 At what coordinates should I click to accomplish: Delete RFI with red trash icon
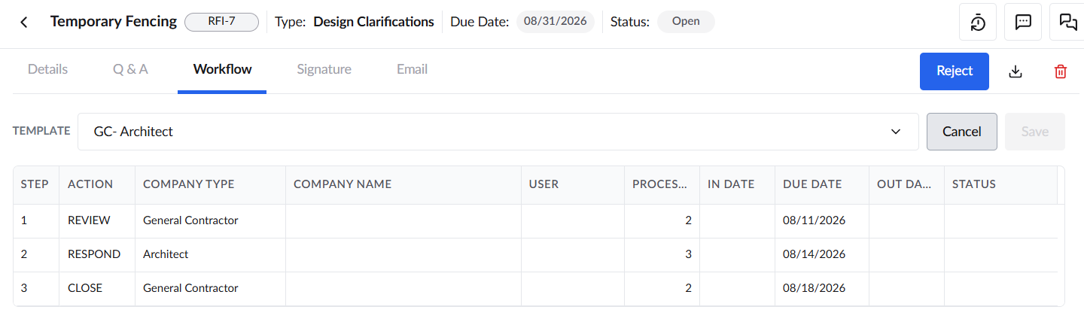(x=1061, y=71)
